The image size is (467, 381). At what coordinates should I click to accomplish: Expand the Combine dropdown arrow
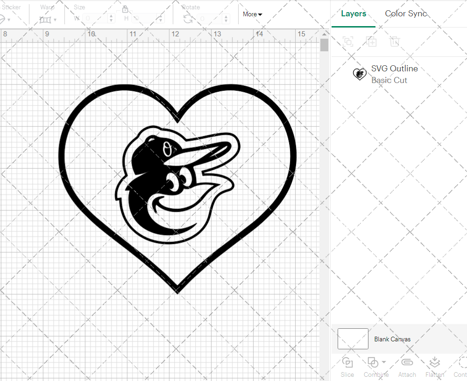[x=384, y=362]
